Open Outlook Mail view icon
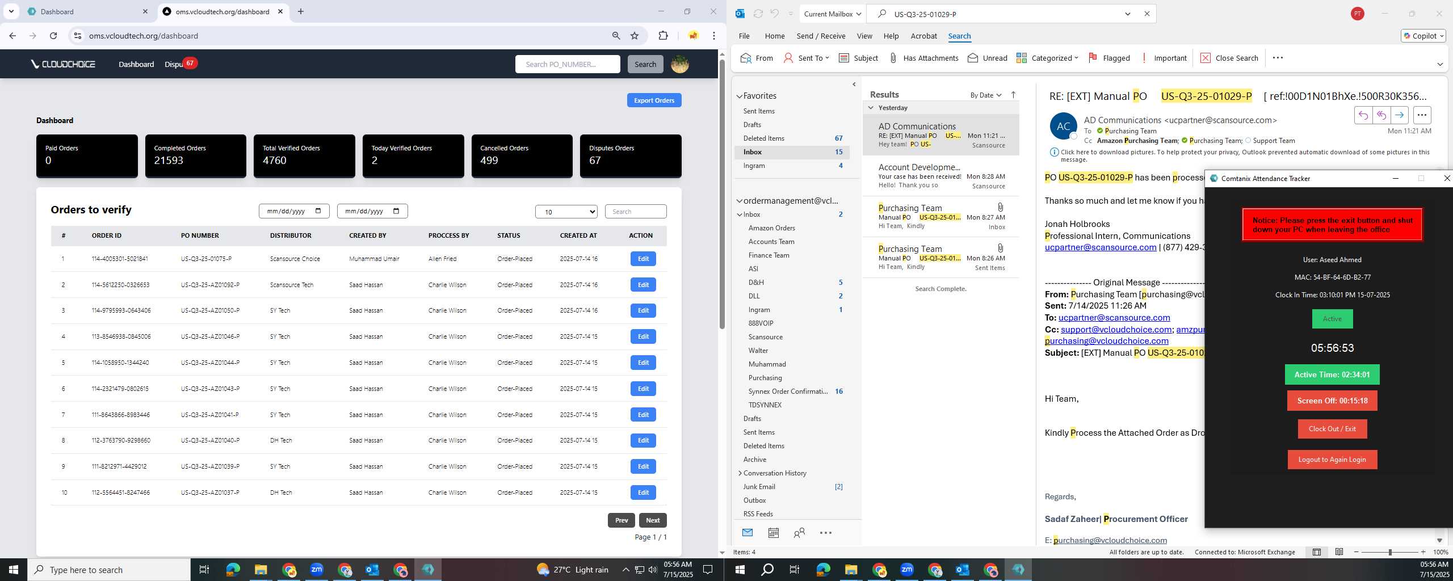 tap(748, 533)
